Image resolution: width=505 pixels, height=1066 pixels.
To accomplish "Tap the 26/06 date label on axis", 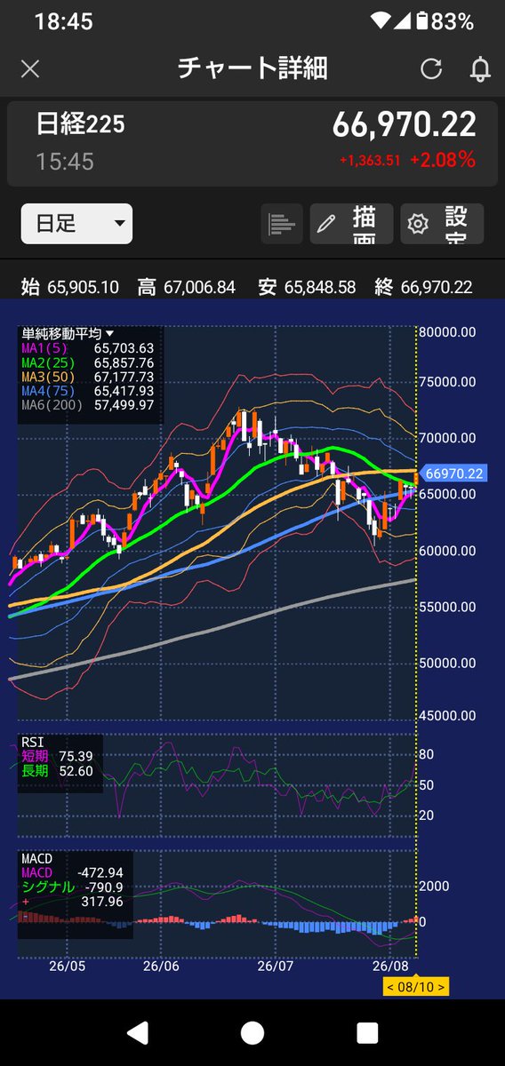I will click(161, 966).
